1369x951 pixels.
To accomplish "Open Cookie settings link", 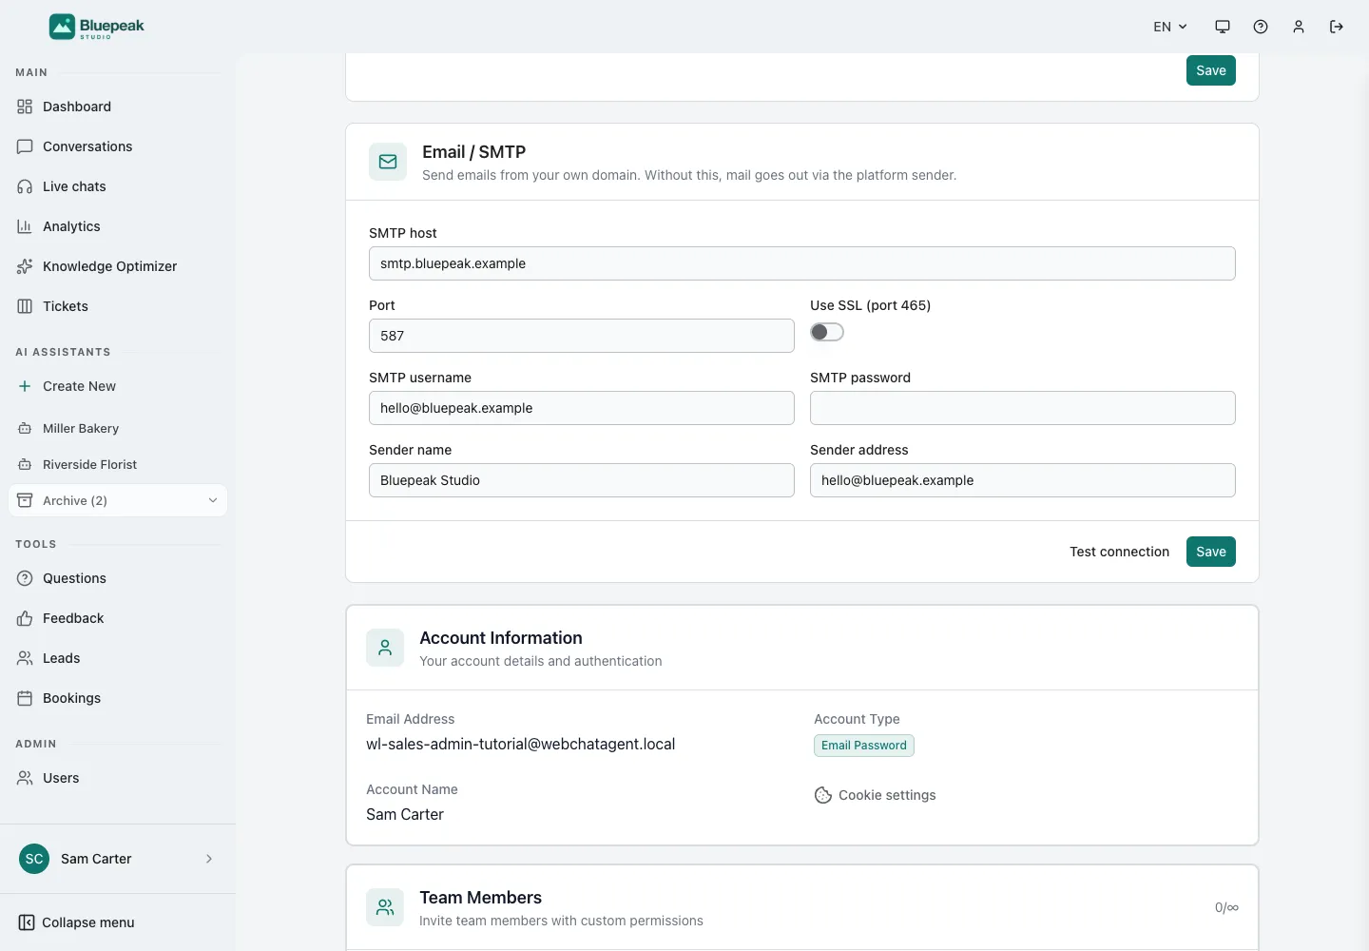I will click(x=876, y=795).
